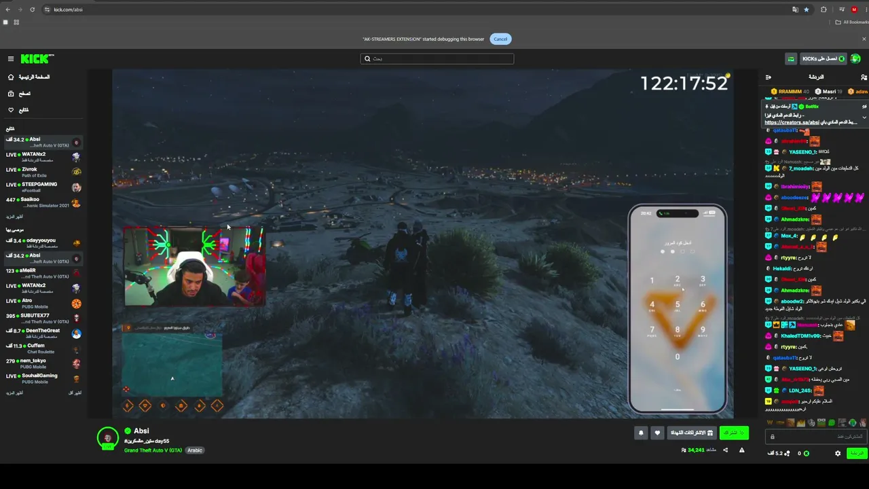Open recommended channel odayyouyou
869x489 pixels.
click(x=43, y=243)
